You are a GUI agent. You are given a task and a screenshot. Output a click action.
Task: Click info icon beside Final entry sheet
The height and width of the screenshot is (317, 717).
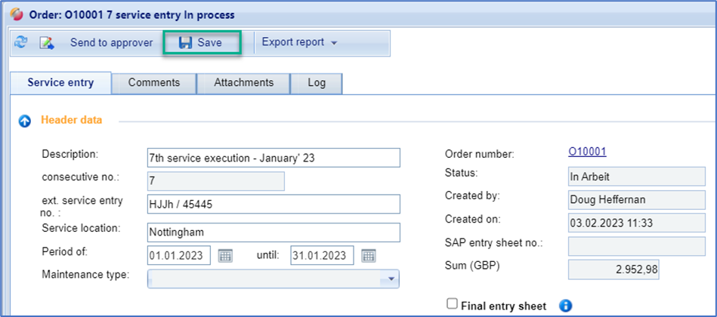[566, 306]
